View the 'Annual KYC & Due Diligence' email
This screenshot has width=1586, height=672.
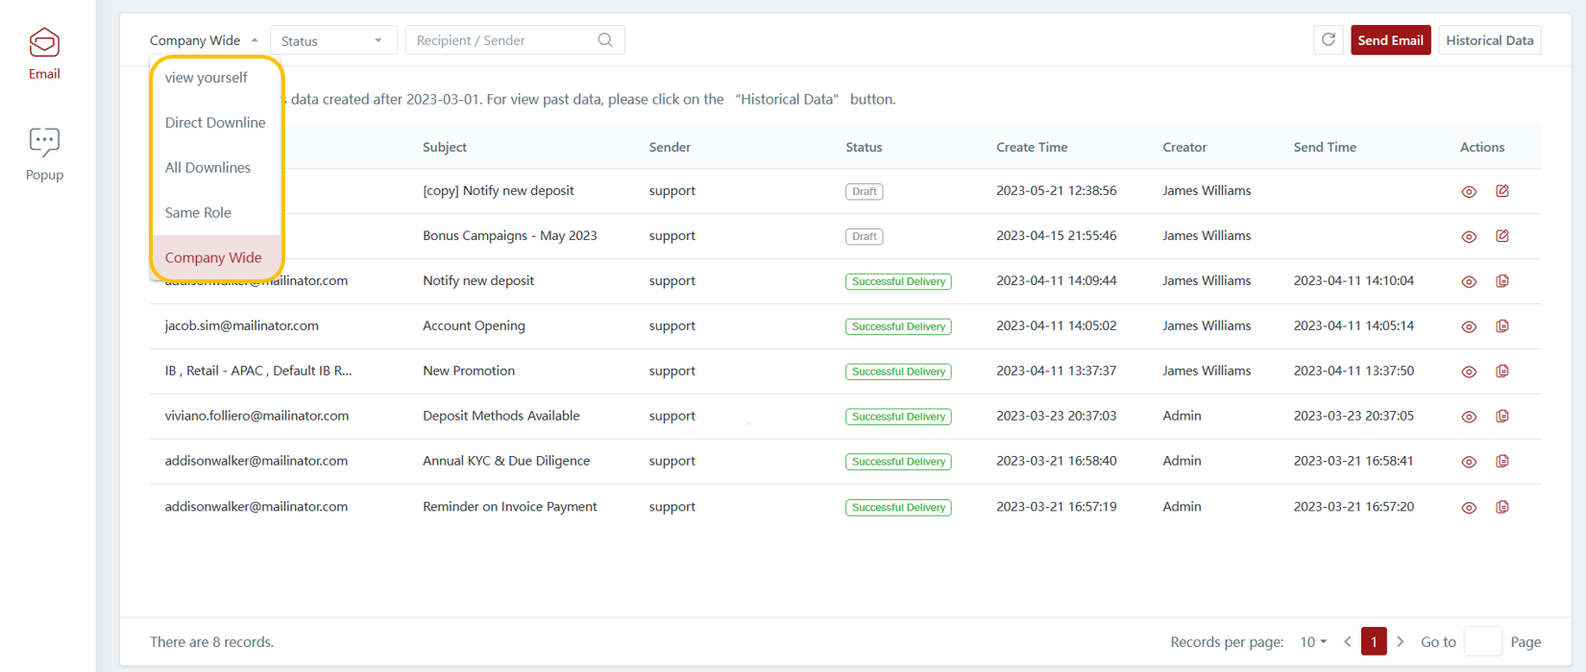click(x=1469, y=462)
